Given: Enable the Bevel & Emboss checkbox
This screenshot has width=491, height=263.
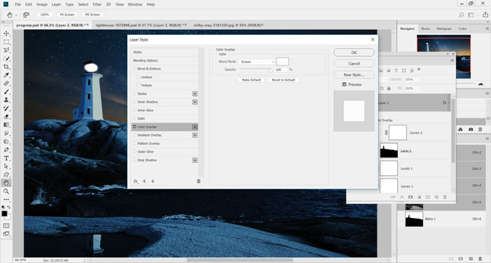Looking at the screenshot, I should tap(135, 68).
